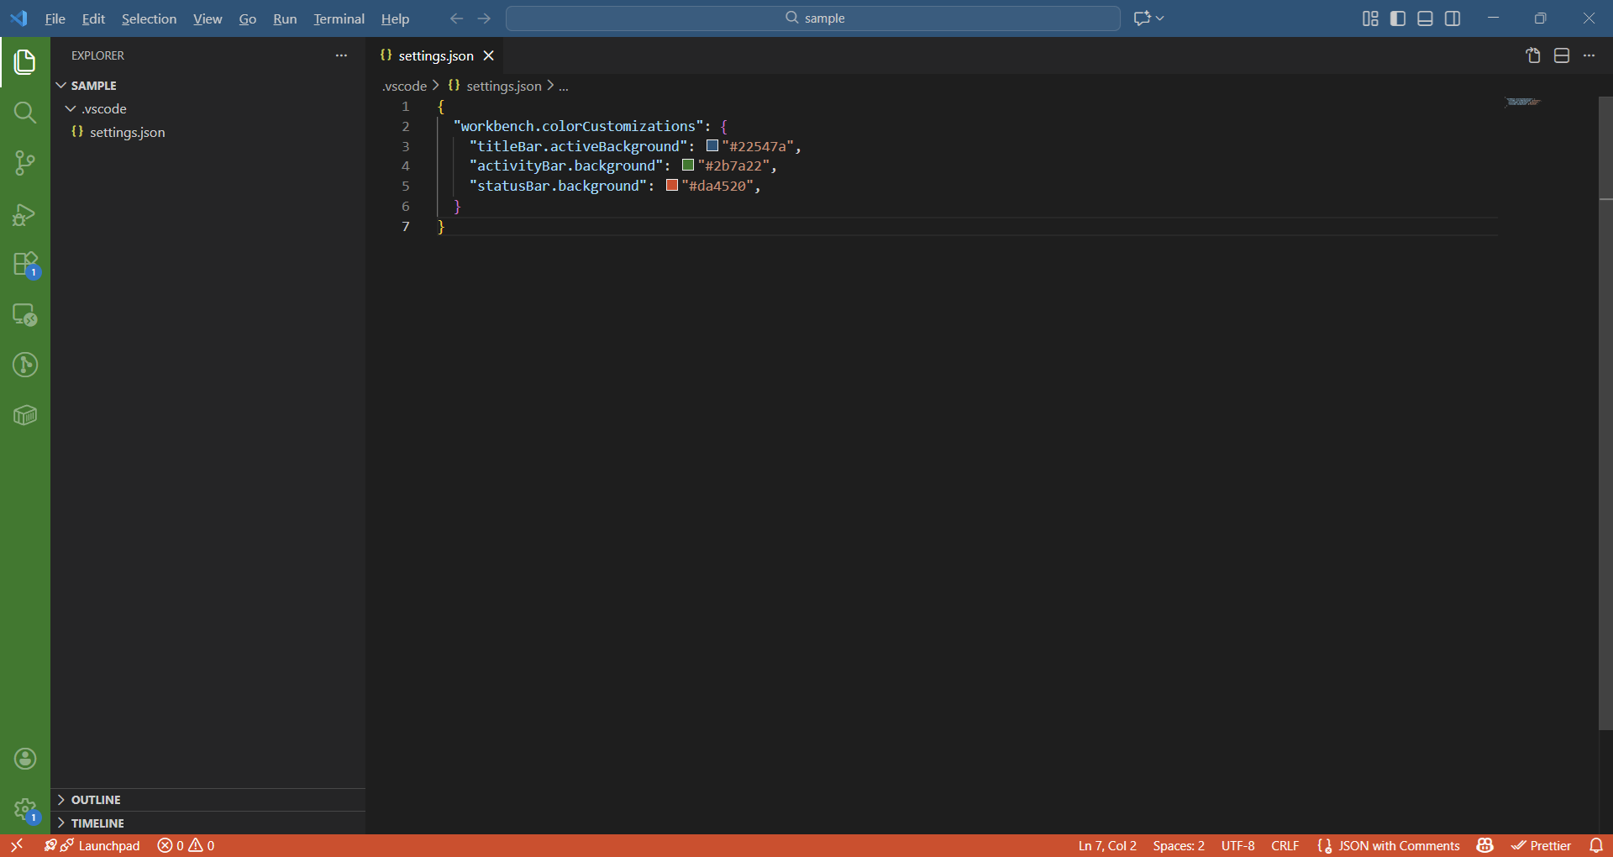The height and width of the screenshot is (857, 1613).
Task: Toggle the primary sidebar visibility
Action: pos(1397,18)
